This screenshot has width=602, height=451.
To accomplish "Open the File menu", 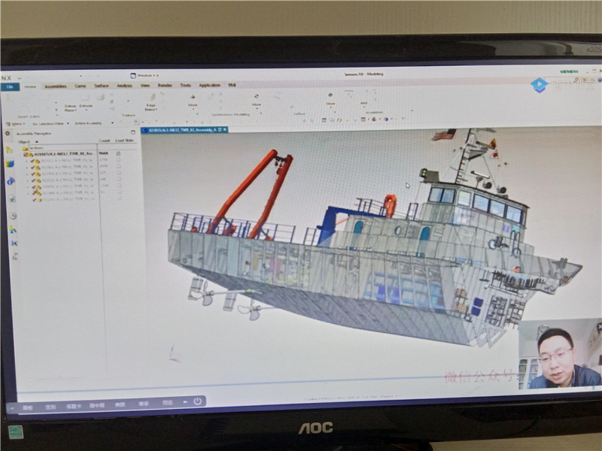I will click(x=11, y=86).
